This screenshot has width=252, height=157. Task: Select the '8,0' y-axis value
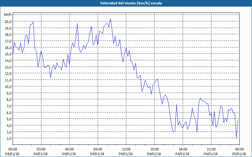point(9,100)
